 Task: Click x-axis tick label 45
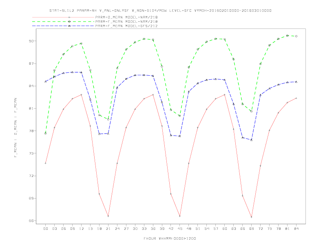pyautogui.click(x=180, y=229)
